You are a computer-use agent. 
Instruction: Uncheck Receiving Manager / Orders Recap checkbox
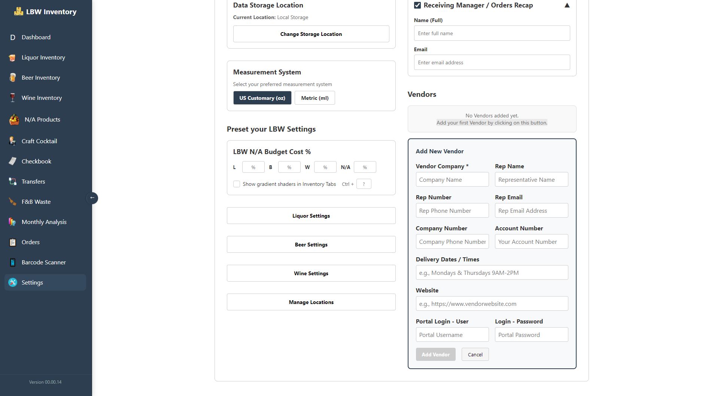pyautogui.click(x=417, y=5)
